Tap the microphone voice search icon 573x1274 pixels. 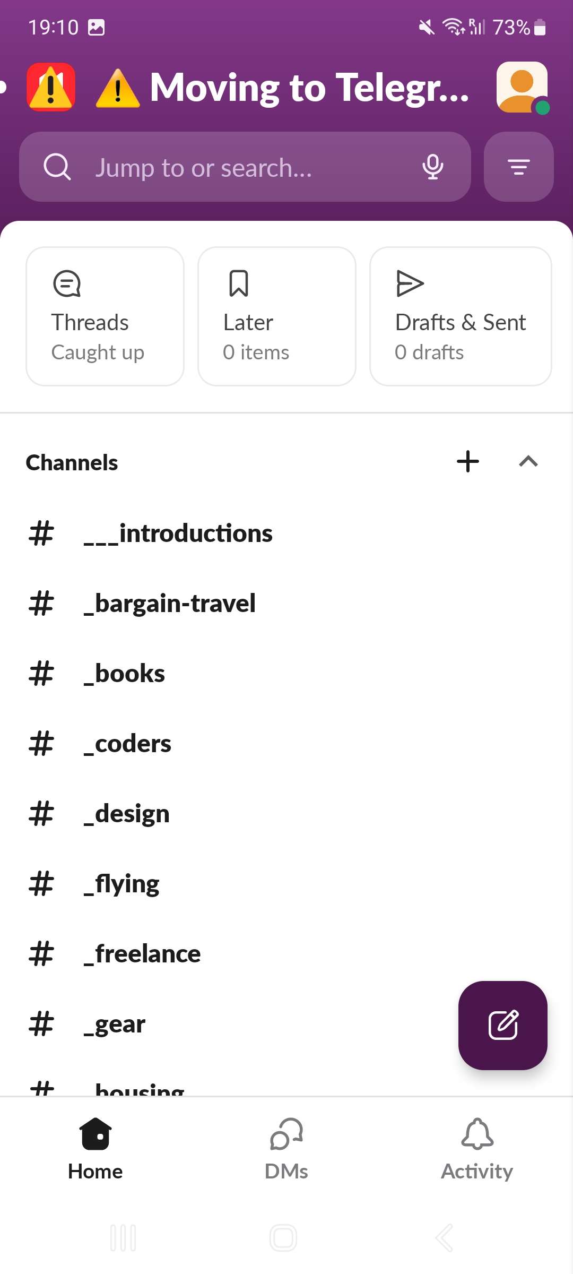[x=432, y=167]
